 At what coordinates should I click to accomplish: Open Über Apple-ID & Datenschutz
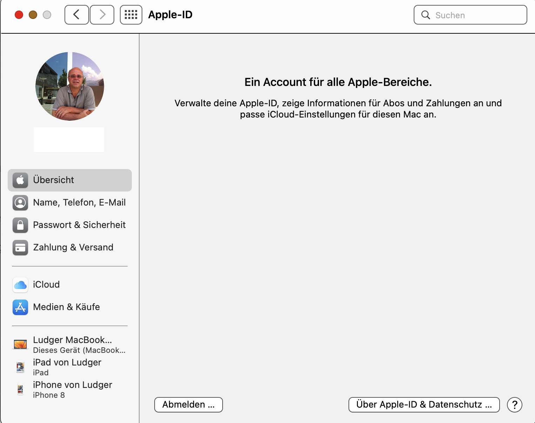coord(424,405)
